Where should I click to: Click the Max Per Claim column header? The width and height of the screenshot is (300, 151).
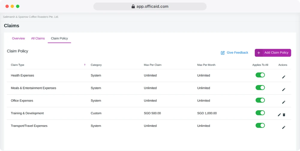(152, 65)
